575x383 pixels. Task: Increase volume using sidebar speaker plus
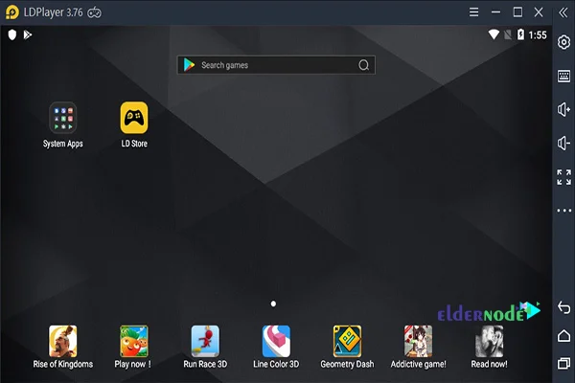point(563,110)
